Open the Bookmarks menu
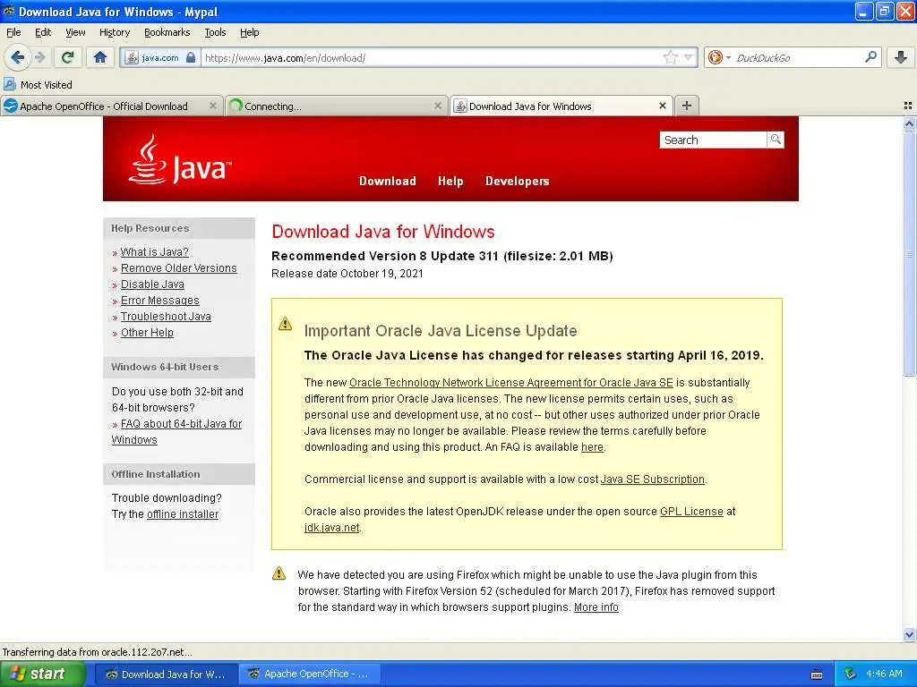Image resolution: width=917 pixels, height=687 pixels. [167, 32]
